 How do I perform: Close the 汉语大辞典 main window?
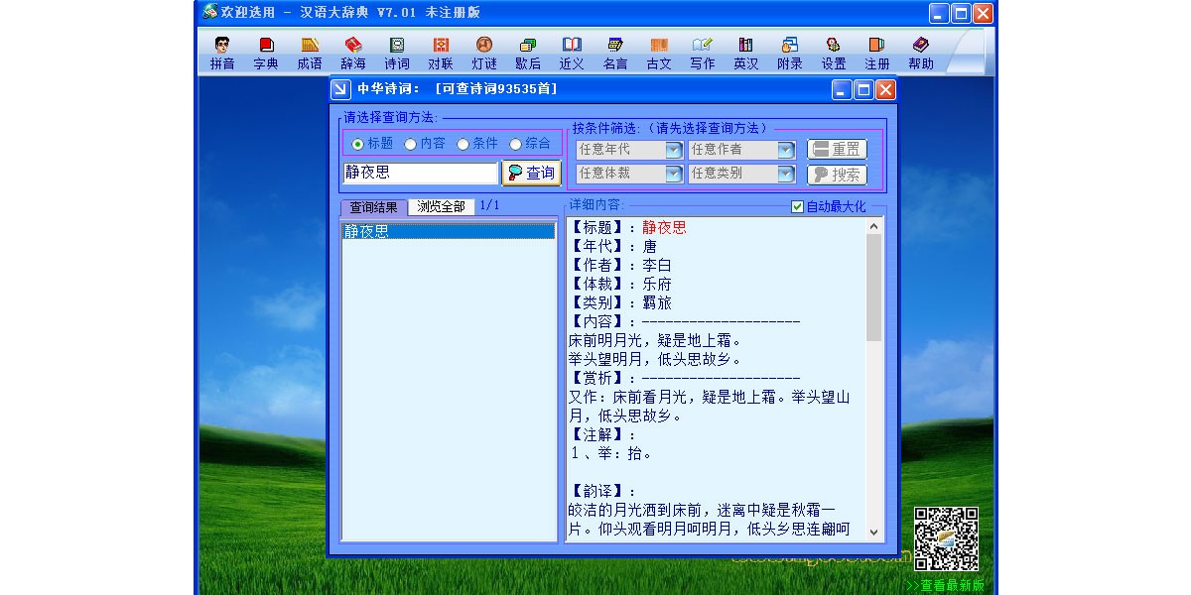tap(983, 13)
